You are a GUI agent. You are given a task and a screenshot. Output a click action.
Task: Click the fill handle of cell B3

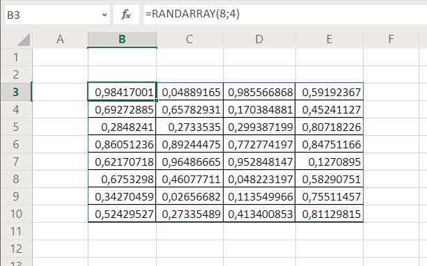[156, 101]
